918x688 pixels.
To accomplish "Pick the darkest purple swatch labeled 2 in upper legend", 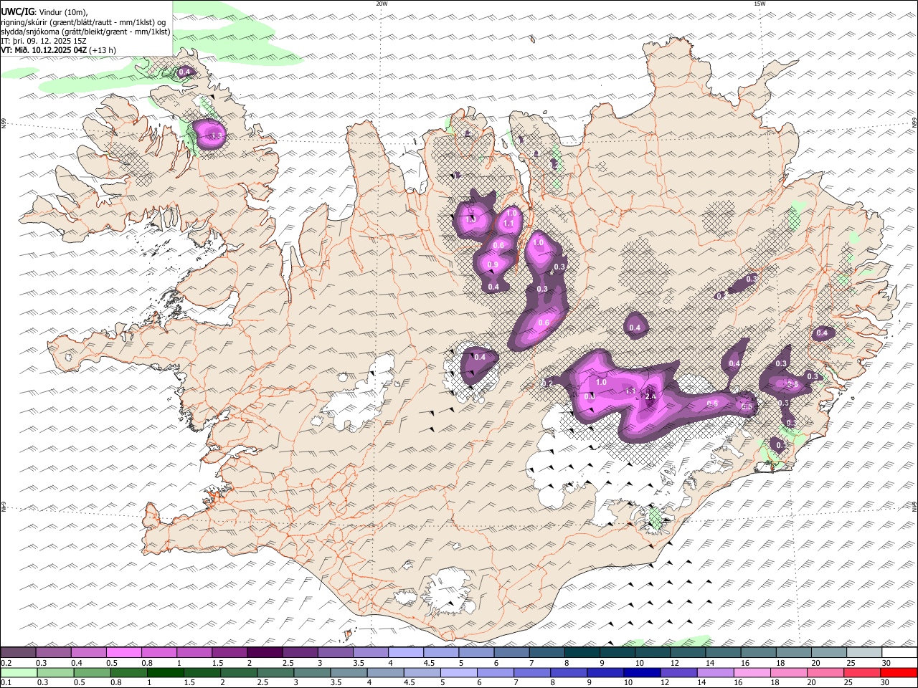I will click(x=265, y=653).
